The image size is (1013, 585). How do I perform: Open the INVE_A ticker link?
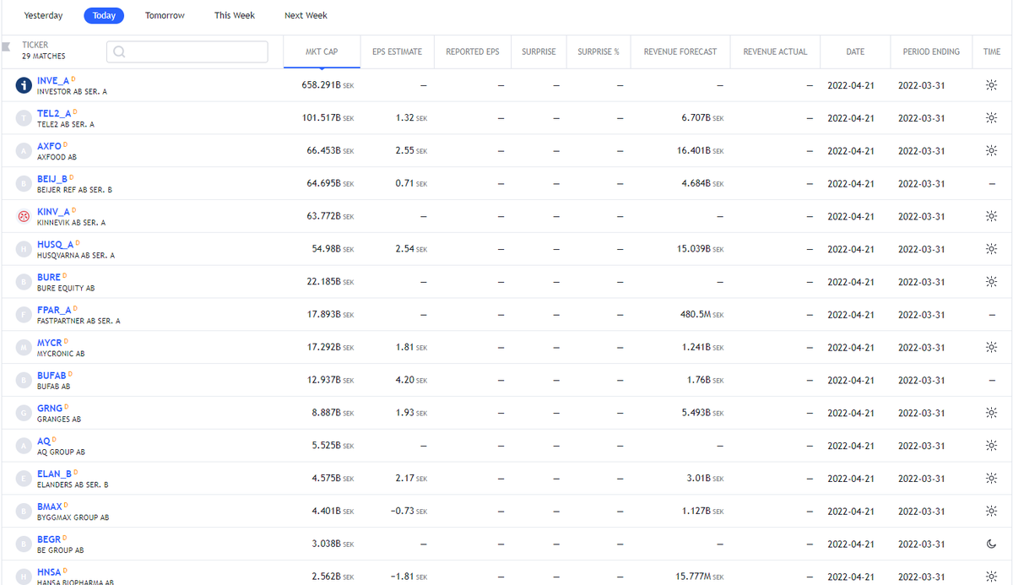point(53,80)
